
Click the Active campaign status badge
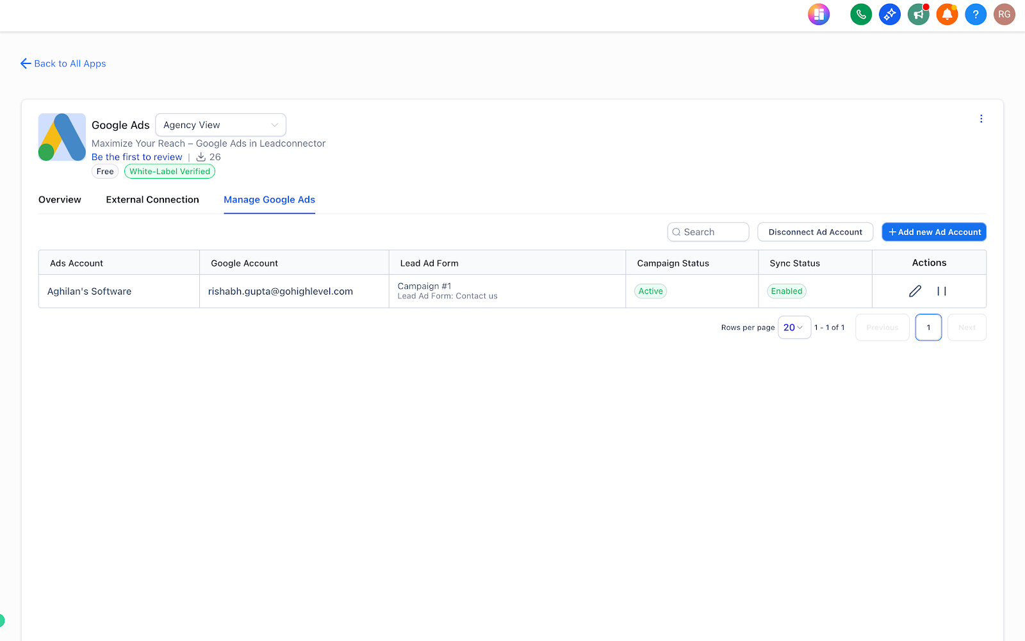650,291
